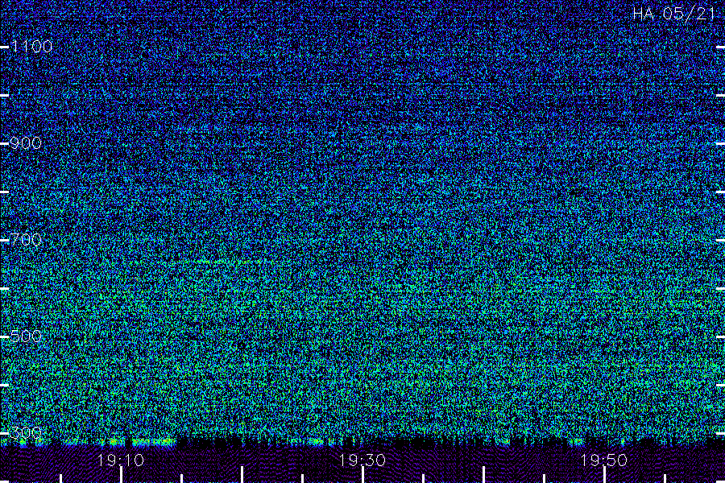Click the tick mark below 19:10
Image resolution: width=725 pixels, height=483 pixels.
[121, 475]
